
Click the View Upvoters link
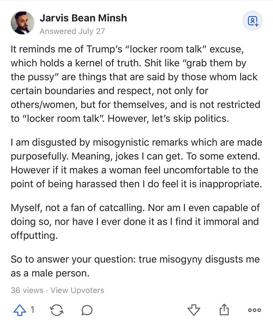77,290
